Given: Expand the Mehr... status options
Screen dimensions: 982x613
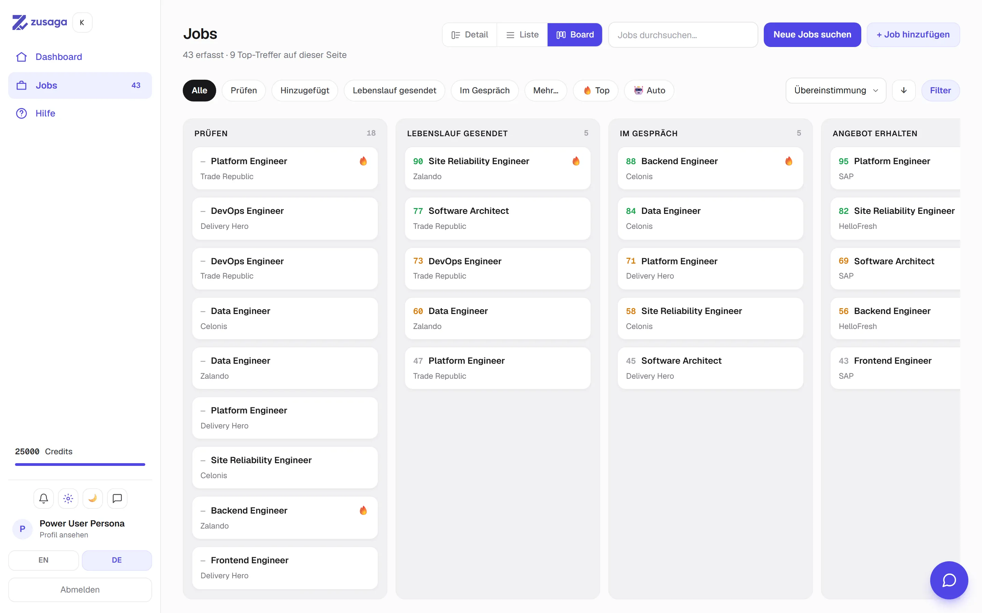Looking at the screenshot, I should 546,90.
